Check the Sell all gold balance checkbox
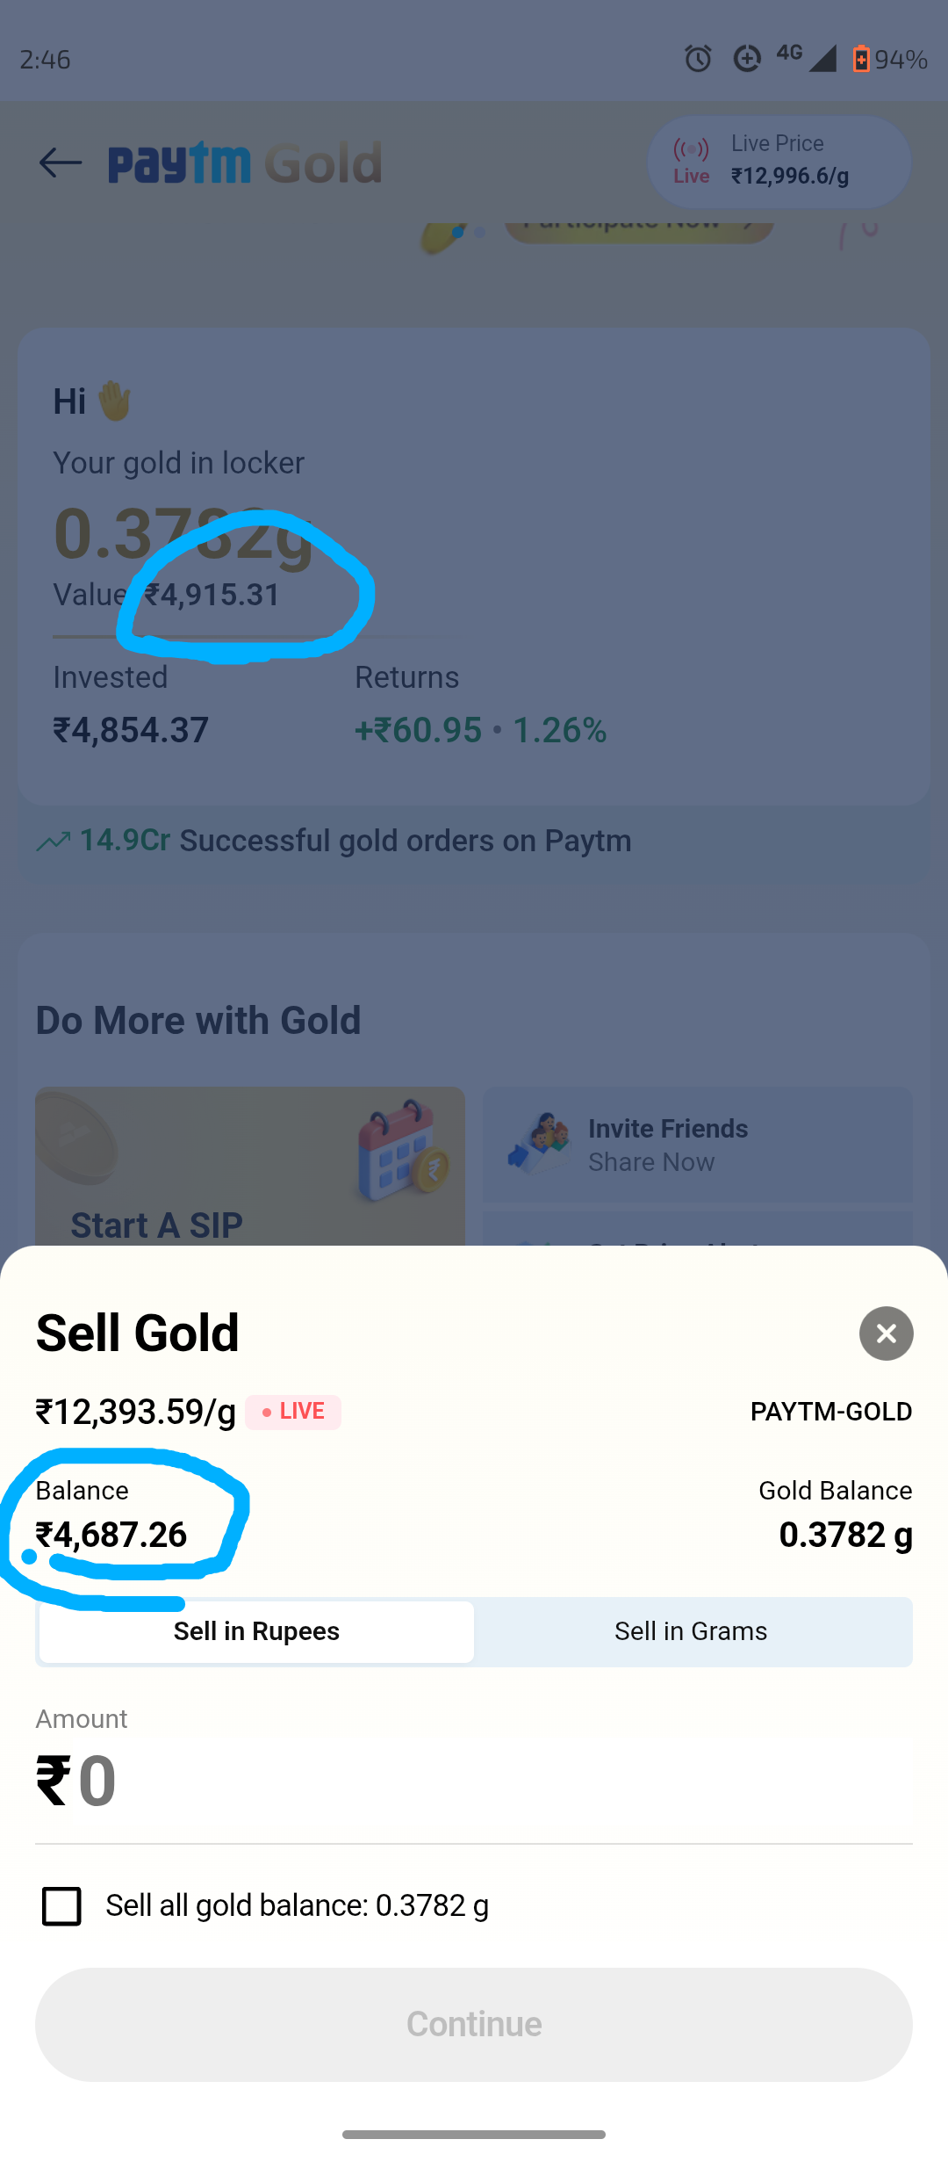The image size is (948, 2161). pos(61,1906)
